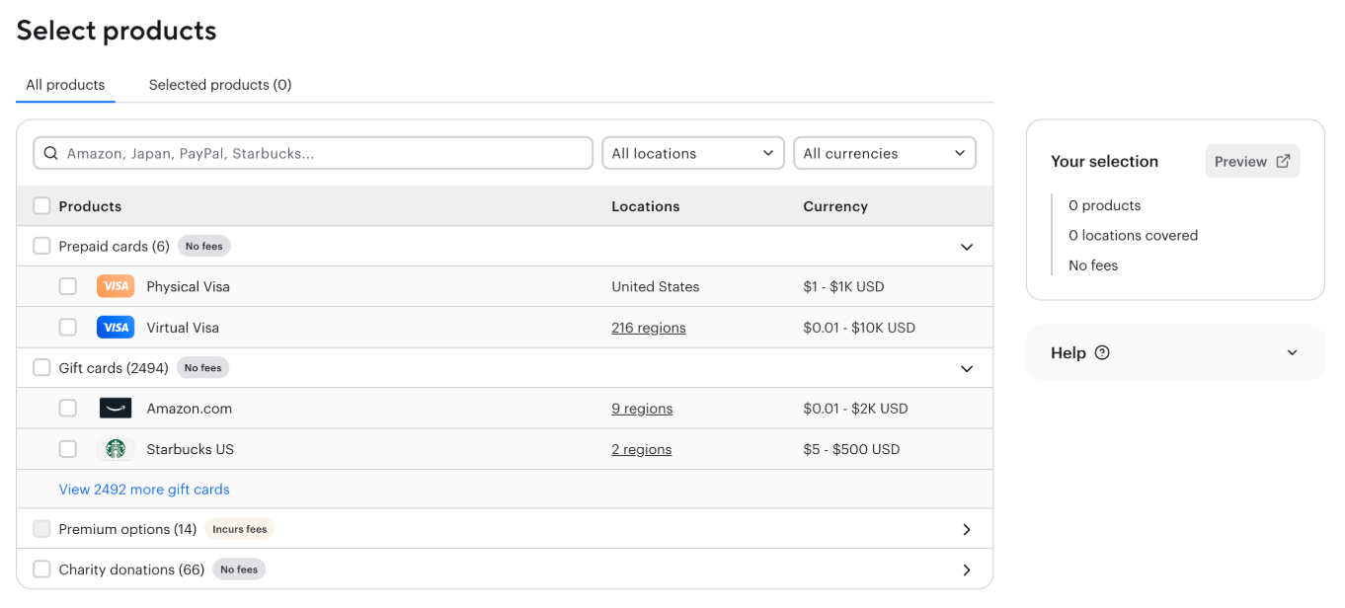Click the search magnifier icon

tap(51, 154)
